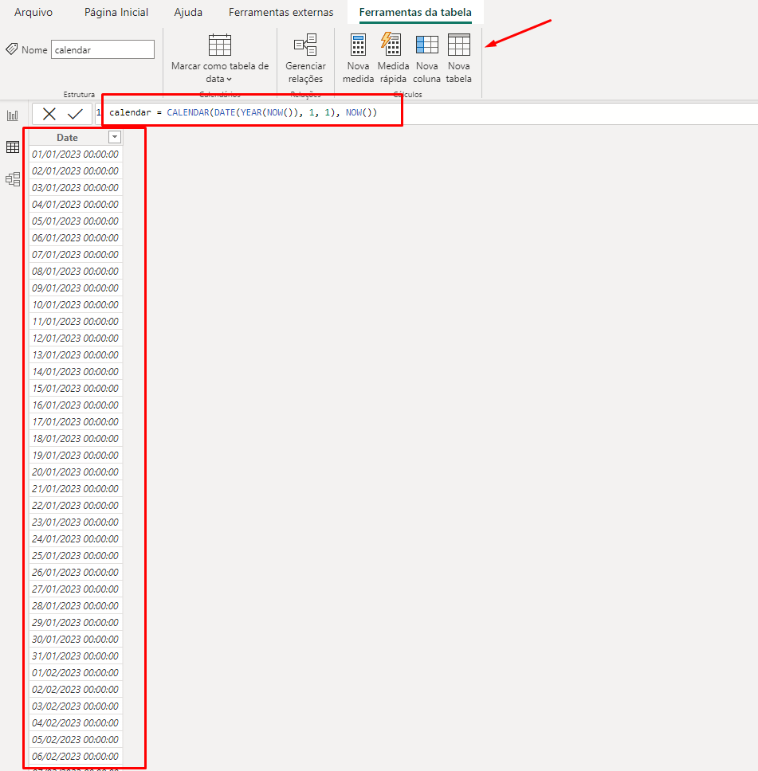
Task: Open the Ajuda tab
Action: 188,13
